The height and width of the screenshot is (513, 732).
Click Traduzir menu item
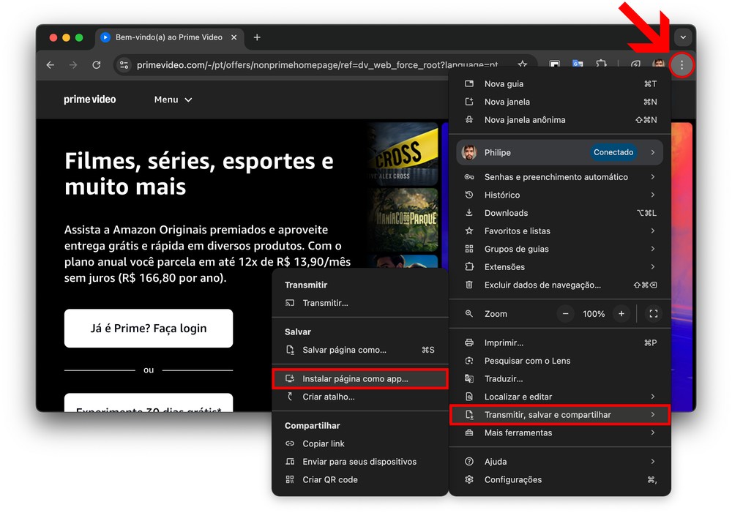click(x=560, y=378)
